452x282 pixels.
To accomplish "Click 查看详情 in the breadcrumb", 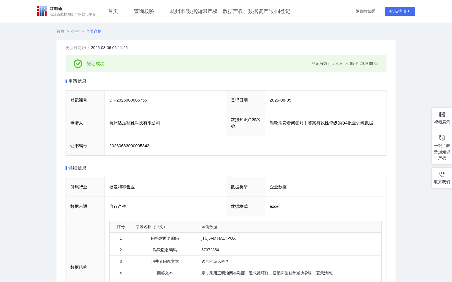I will click(x=94, y=31).
